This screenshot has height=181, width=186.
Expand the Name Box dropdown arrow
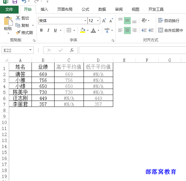pyautogui.click(x=31, y=50)
